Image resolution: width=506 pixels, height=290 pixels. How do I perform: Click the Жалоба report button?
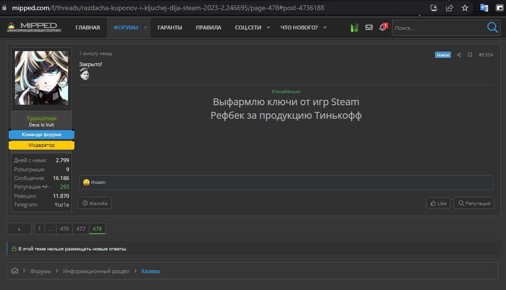pyautogui.click(x=95, y=203)
